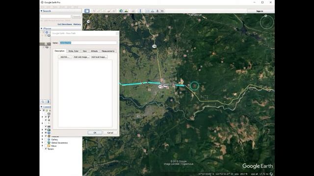Click the Save Image toolbar icon

(x=157, y=11)
